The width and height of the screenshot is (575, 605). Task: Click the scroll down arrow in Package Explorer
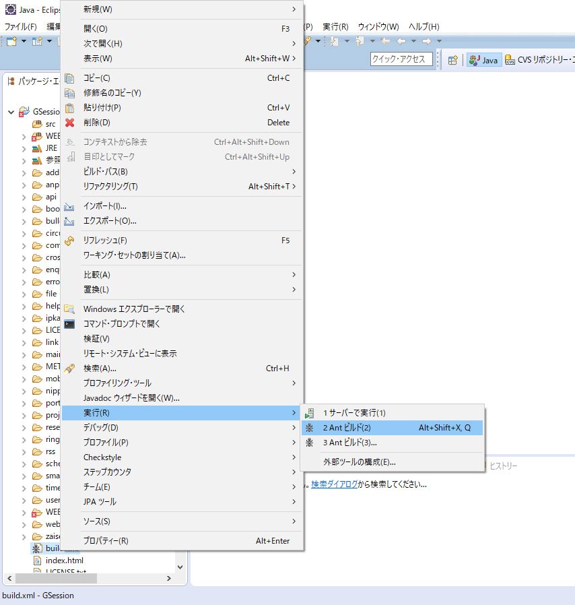(180, 567)
